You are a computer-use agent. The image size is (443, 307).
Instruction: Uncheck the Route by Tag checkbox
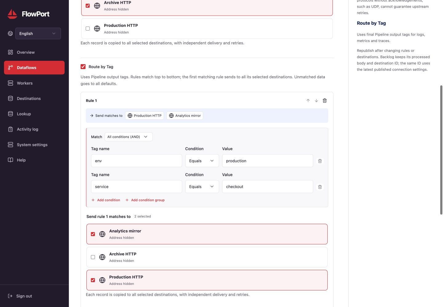83,67
